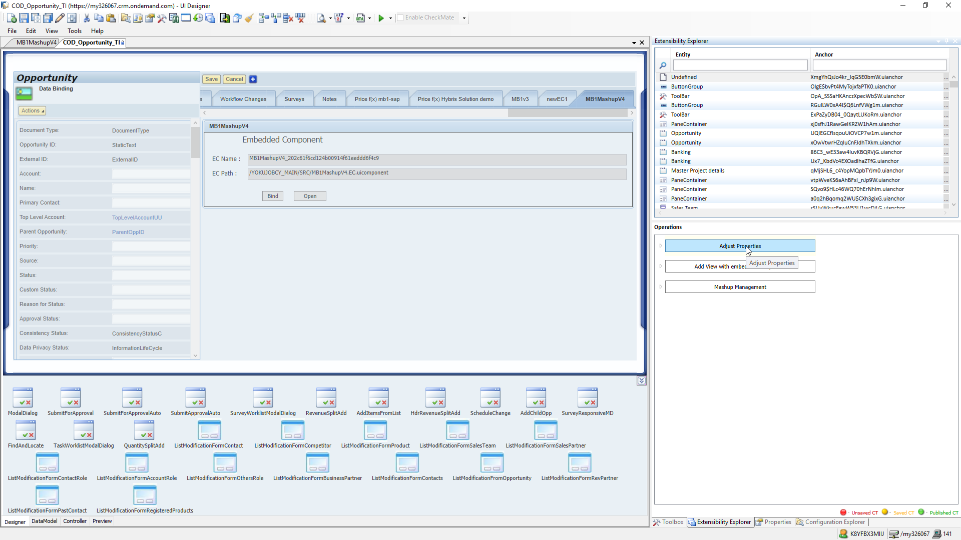Viewport: 961px width, 540px height.
Task: Click the Save icon in toolbar
Action: point(24,18)
